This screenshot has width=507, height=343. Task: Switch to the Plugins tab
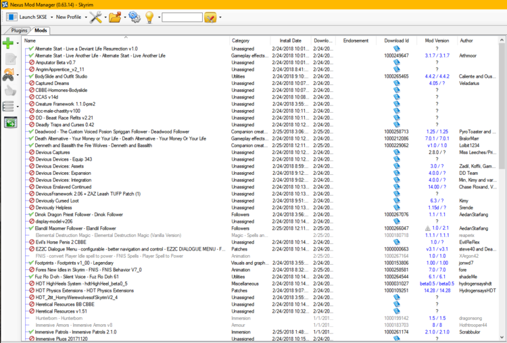coord(19,30)
